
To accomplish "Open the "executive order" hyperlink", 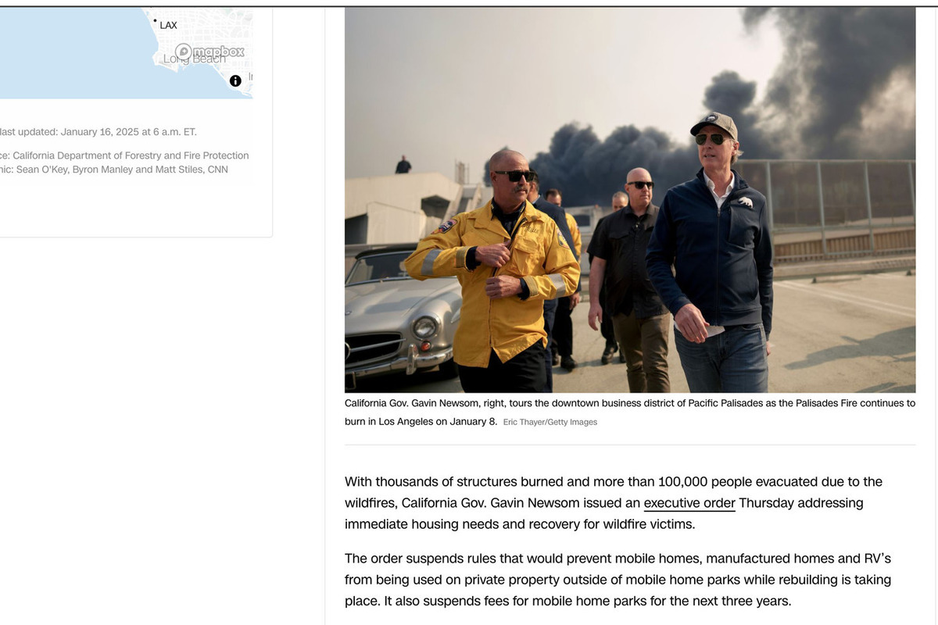I will tap(689, 503).
